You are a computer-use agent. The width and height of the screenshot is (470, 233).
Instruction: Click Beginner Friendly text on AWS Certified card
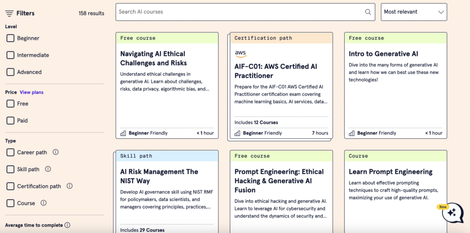[x=262, y=133]
